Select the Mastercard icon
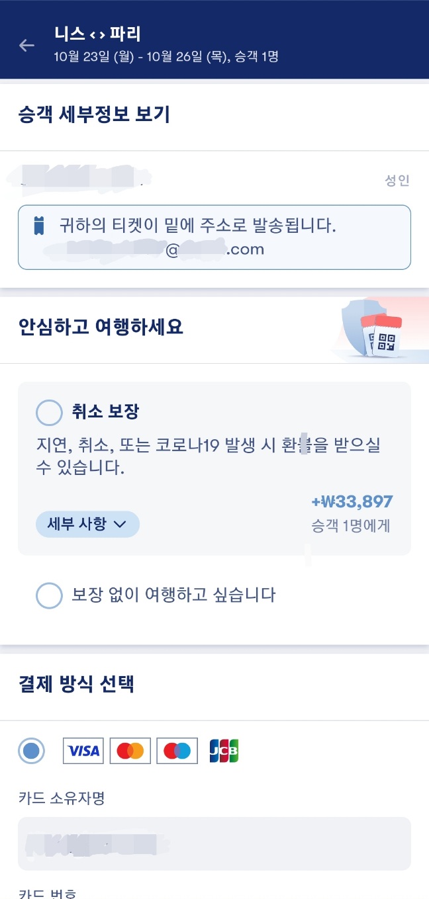Screen dimensions: 429x899 130,750
